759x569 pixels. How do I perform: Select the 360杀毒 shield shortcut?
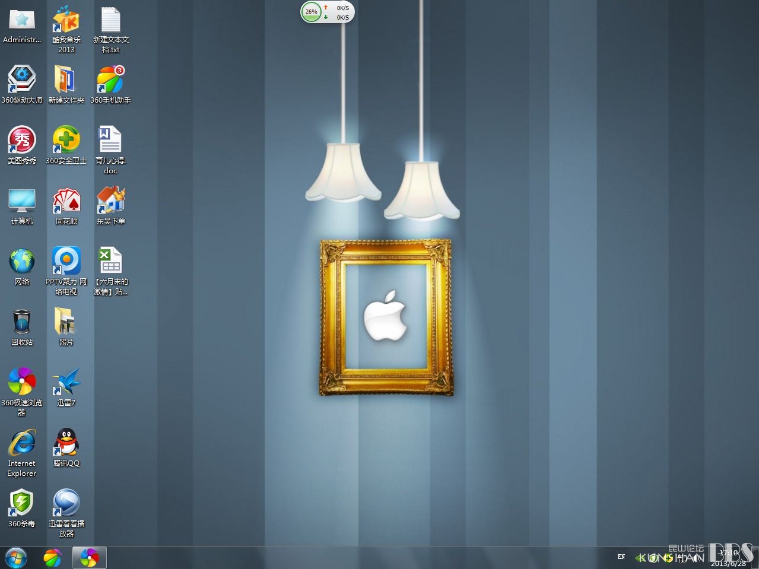coord(22,508)
